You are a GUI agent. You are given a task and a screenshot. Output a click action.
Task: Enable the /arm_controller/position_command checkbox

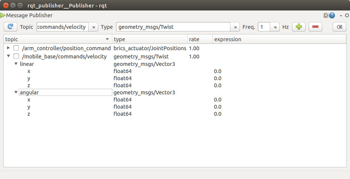point(16,48)
